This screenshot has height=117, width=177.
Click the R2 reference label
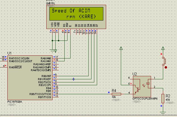coord(168,96)
